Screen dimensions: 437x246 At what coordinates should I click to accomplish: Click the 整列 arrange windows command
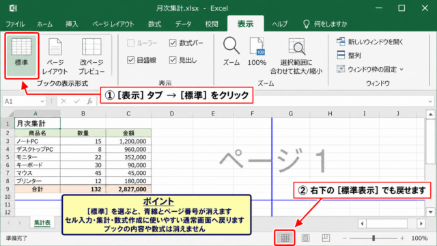349,55
